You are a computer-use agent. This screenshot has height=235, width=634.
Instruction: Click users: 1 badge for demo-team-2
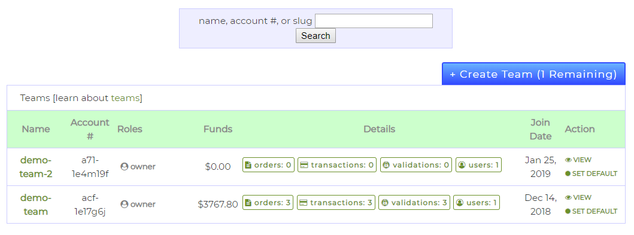[478, 165]
